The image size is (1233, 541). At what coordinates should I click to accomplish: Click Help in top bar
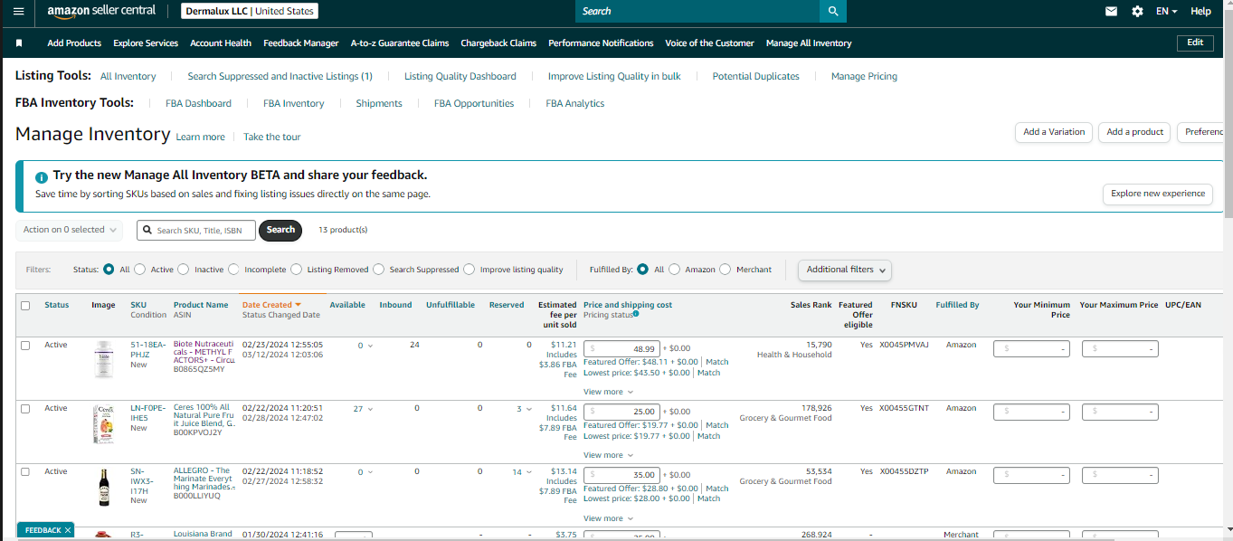pyautogui.click(x=1200, y=12)
